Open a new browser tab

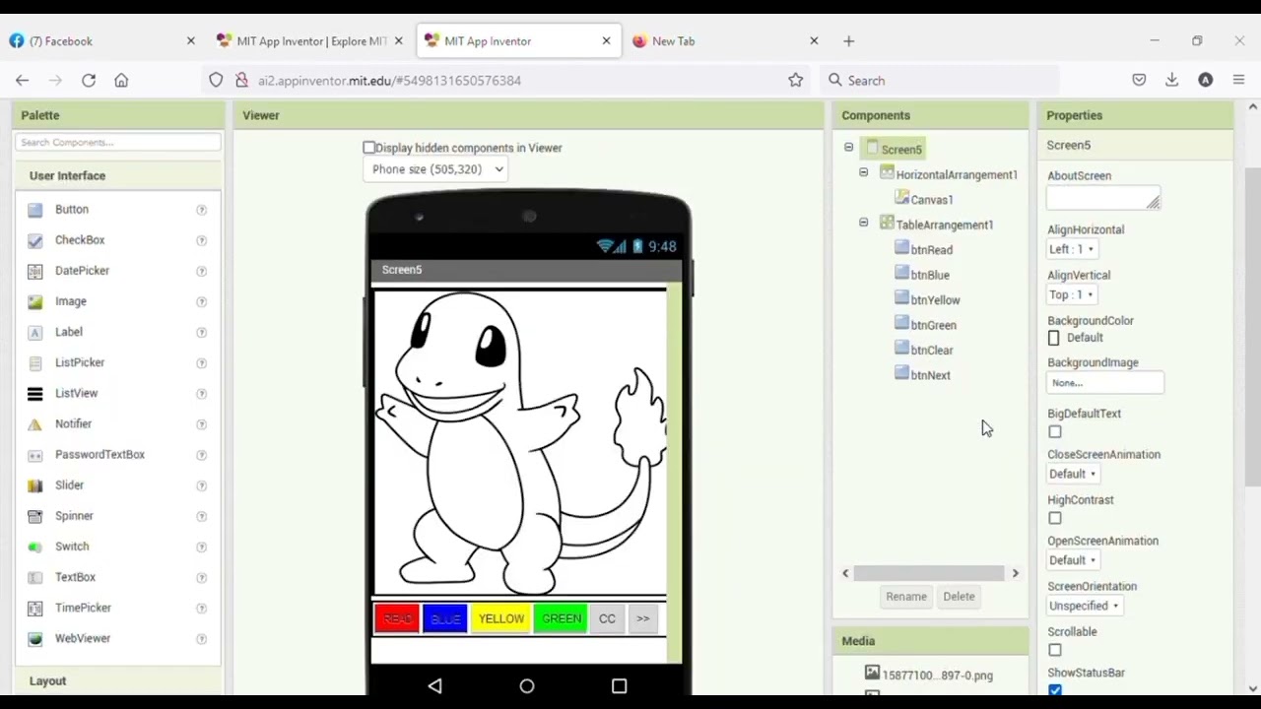coord(848,41)
